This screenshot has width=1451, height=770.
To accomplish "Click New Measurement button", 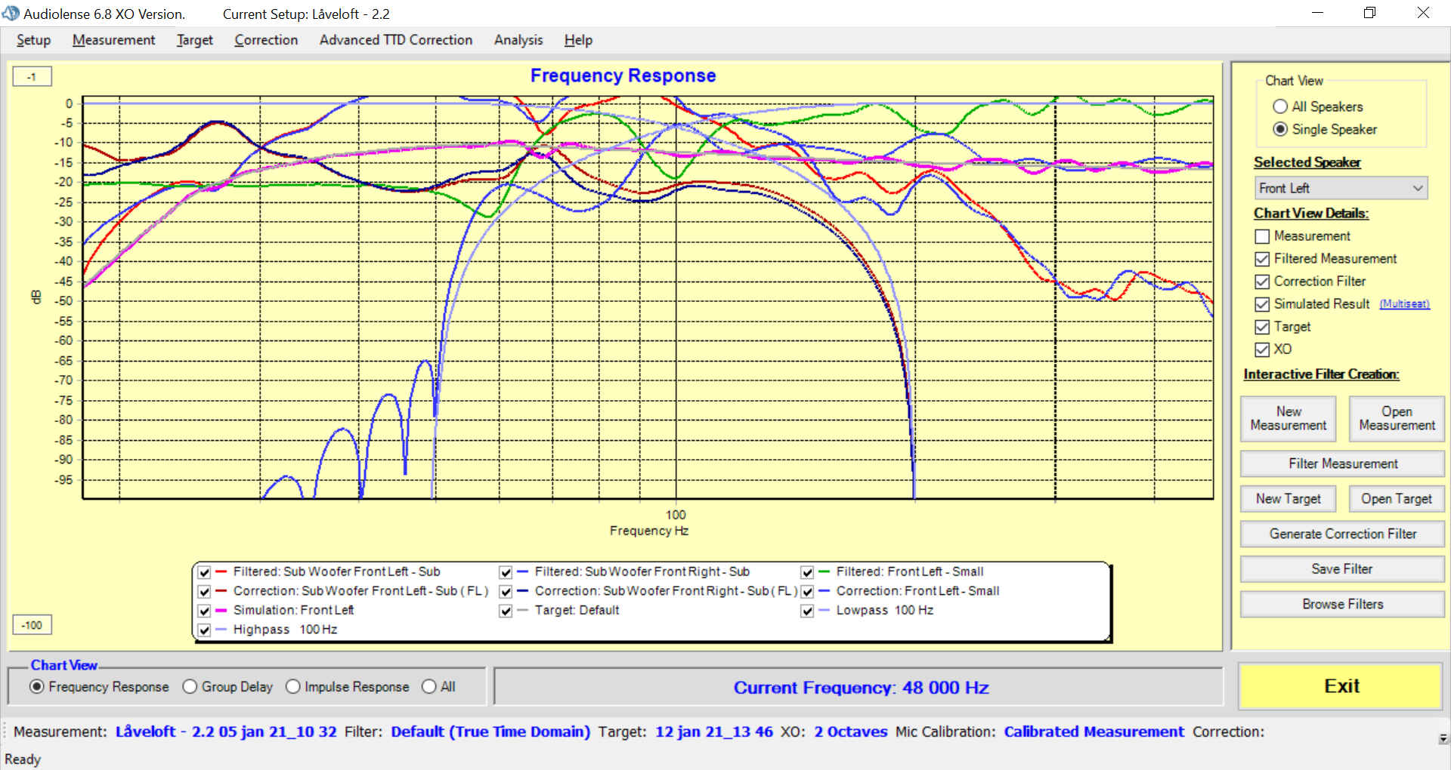I will (1289, 419).
